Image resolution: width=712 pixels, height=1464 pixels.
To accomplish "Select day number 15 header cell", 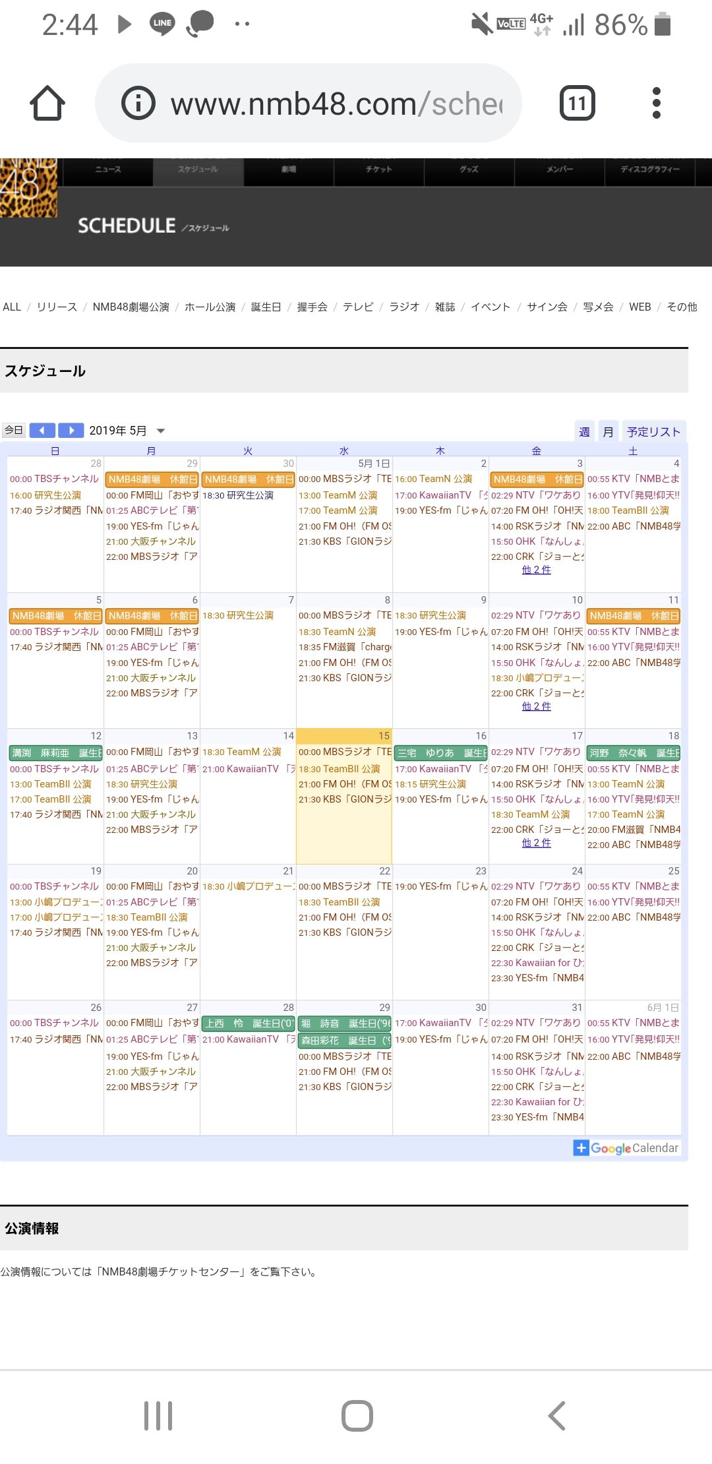I will coord(344,736).
